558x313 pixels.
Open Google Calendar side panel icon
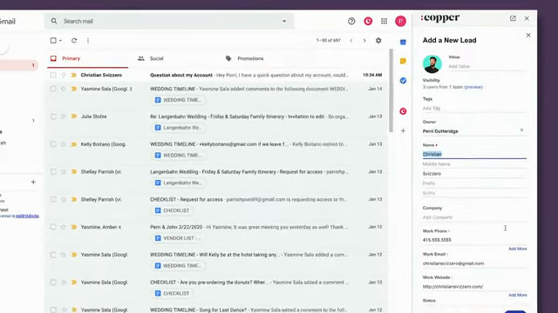[x=403, y=43]
